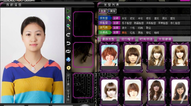The height and width of the screenshot is (106, 191).
Task: Select the green arrow pointer tool
Action: (68, 11)
